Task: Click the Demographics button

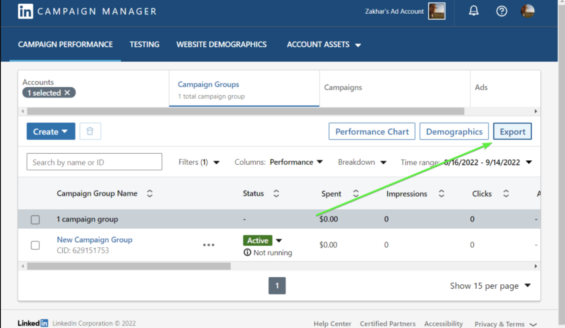Action: 454,132
